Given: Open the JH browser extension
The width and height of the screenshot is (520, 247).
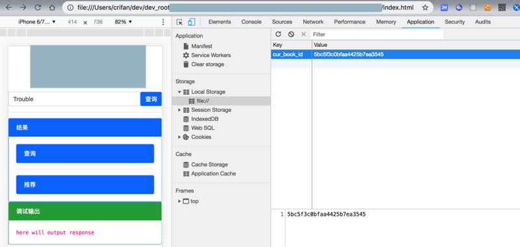Looking at the screenshot, I should tap(444, 7).
